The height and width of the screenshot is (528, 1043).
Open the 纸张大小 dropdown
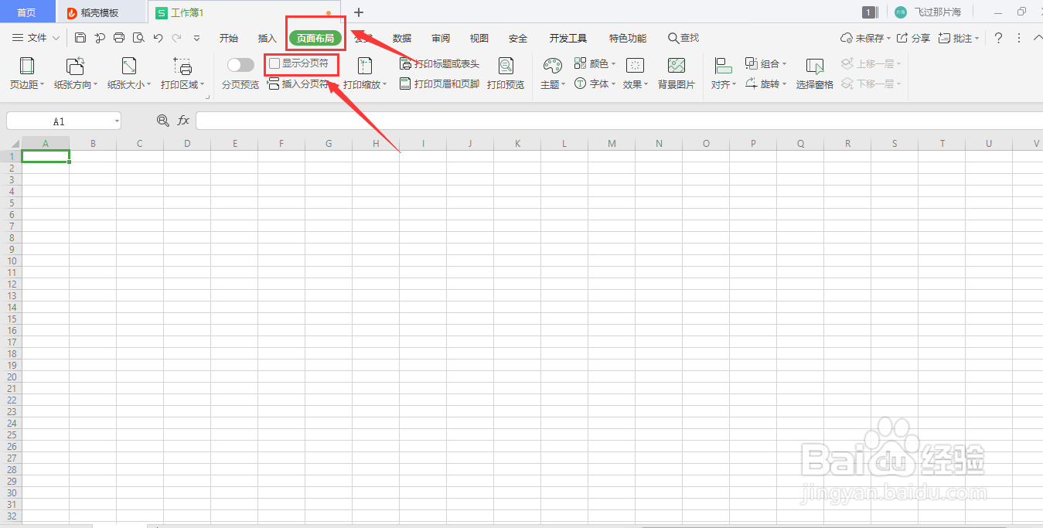click(127, 73)
